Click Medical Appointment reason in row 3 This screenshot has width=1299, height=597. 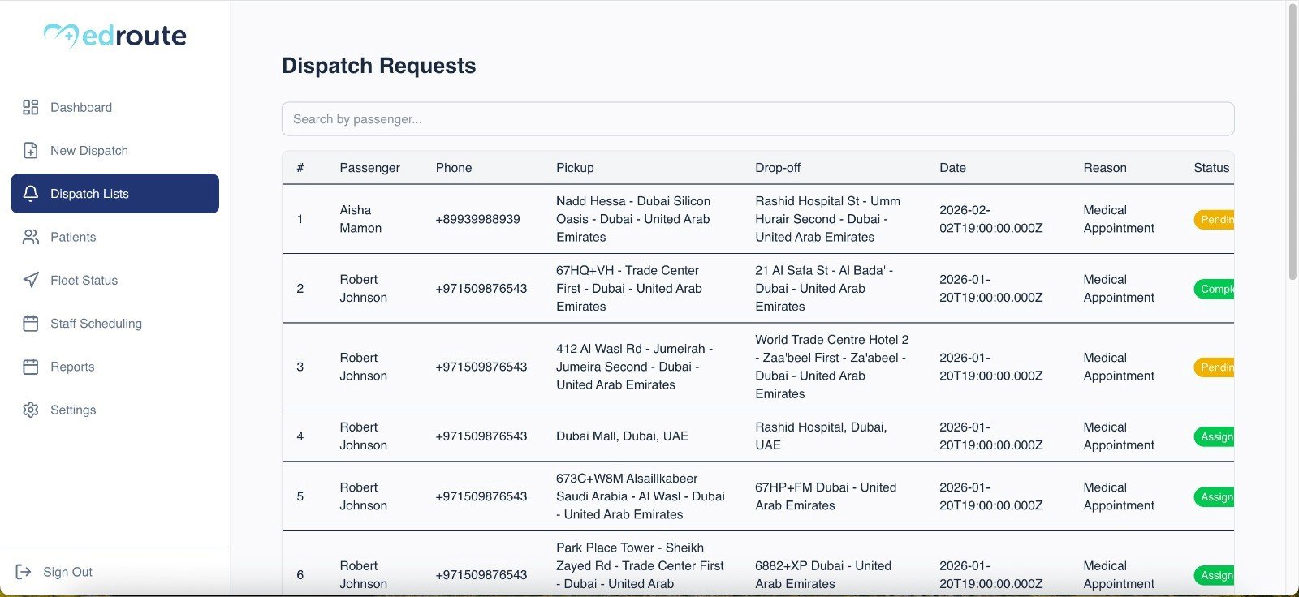tap(1119, 367)
